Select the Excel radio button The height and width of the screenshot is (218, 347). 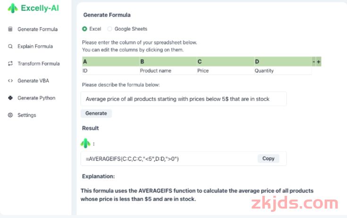click(85, 29)
